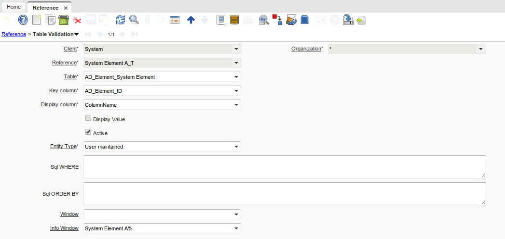Image resolution: width=505 pixels, height=239 pixels.
Task: Click the Reference breadcrumb link
Action: click(x=14, y=34)
